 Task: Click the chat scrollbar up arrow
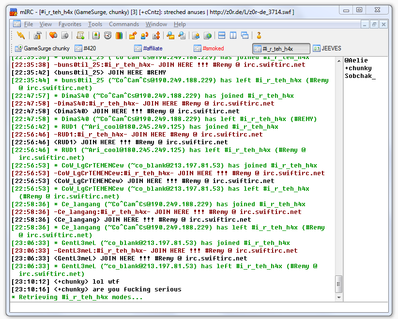click(x=338, y=61)
